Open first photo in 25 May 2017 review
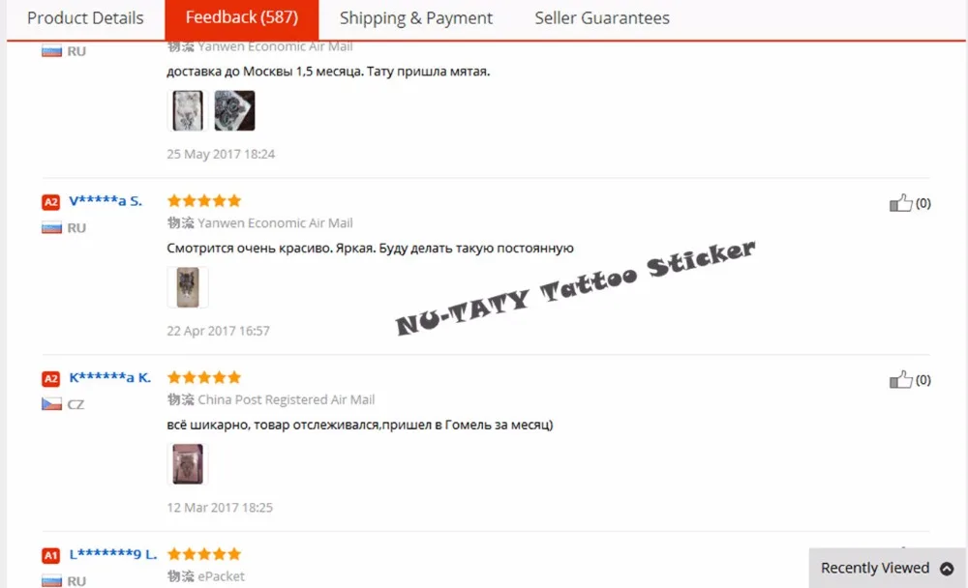This screenshot has width=968, height=588. (188, 110)
